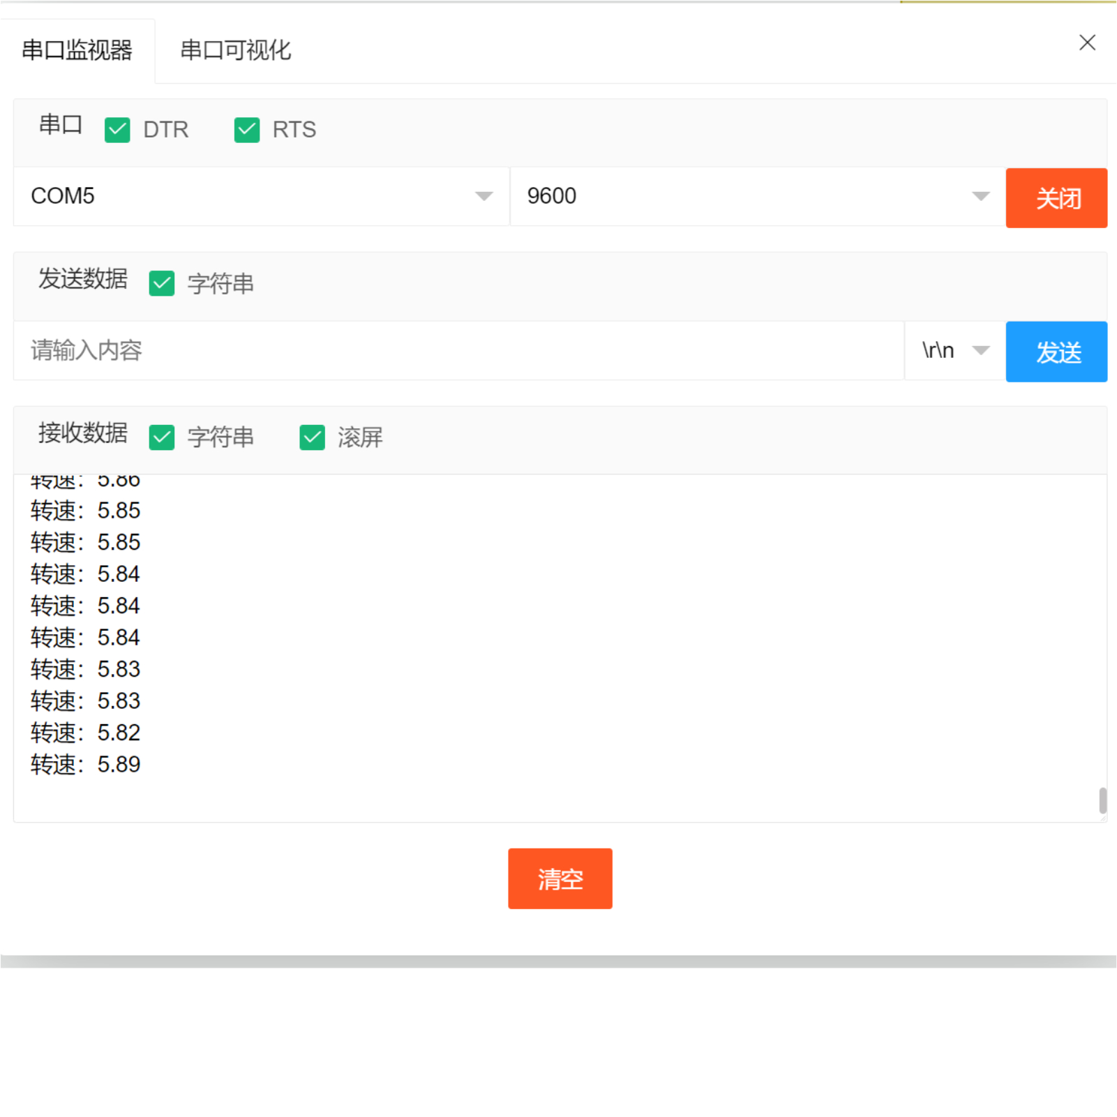Uncheck 字符串 mode for sending data

[x=161, y=283]
